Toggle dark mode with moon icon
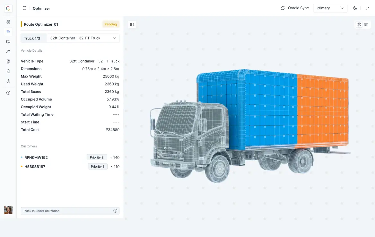The image size is (375, 237). [x=355, y=8]
